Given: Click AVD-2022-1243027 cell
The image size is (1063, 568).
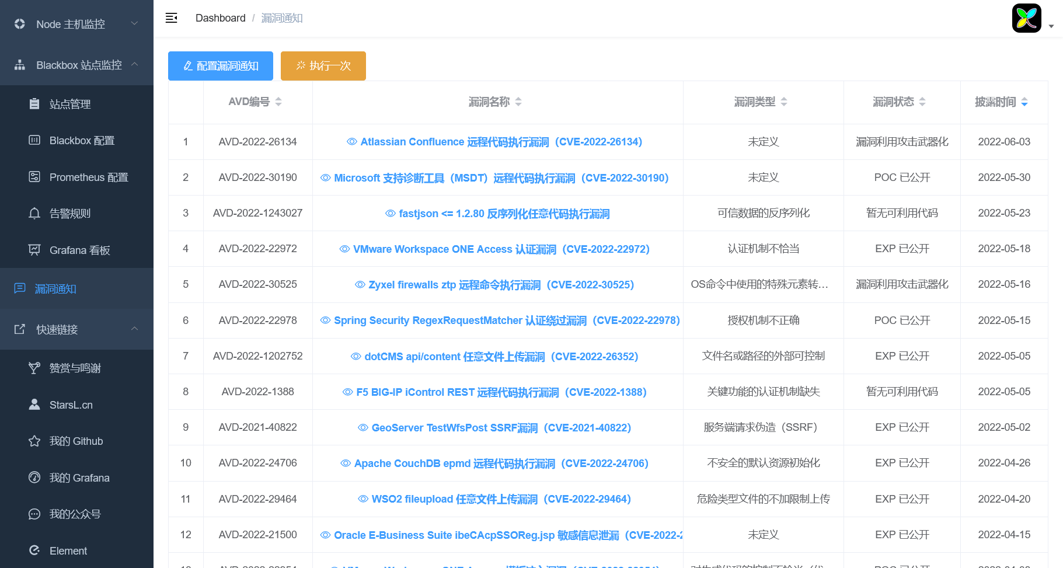Looking at the screenshot, I should coord(258,213).
